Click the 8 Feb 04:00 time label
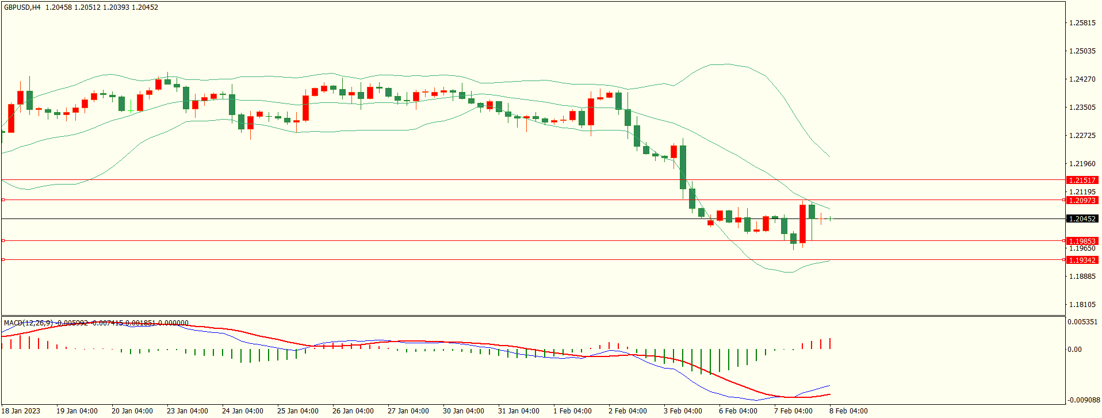 pyautogui.click(x=848, y=411)
